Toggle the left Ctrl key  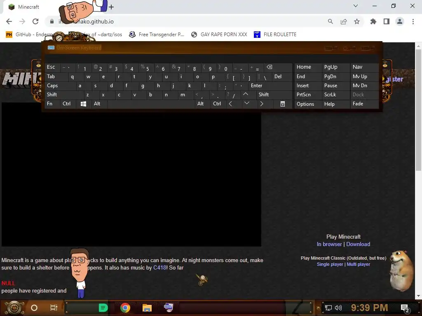coord(68,104)
